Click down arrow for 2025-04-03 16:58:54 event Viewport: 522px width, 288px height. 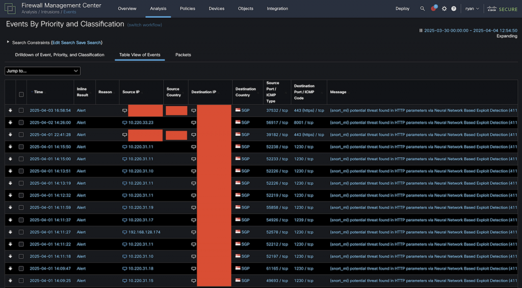tap(10, 110)
